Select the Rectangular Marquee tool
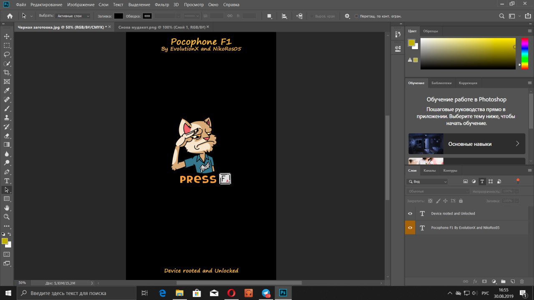This screenshot has width=534, height=300. [7, 45]
